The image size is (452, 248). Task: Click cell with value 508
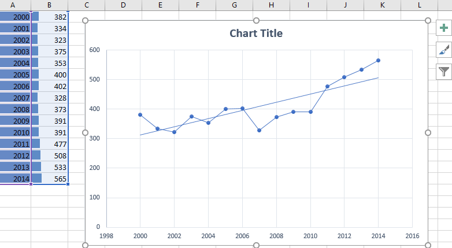tap(49, 156)
